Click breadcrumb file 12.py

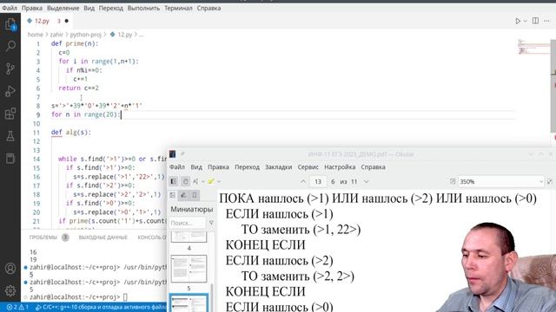pyautogui.click(x=124, y=35)
